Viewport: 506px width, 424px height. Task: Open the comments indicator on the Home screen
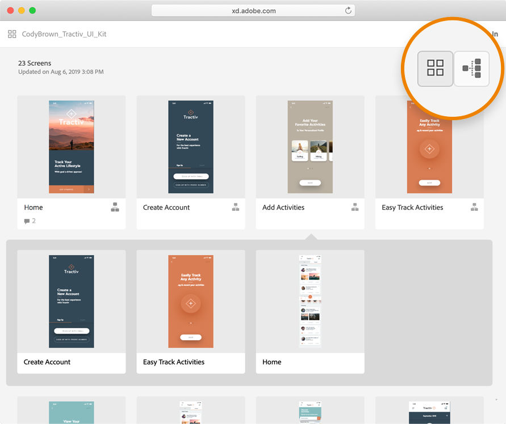pyautogui.click(x=27, y=221)
